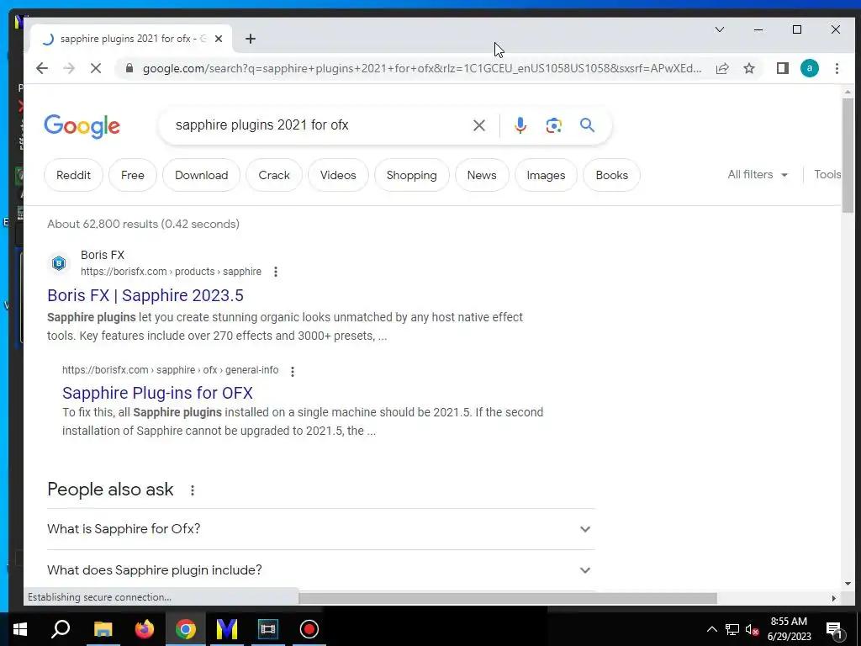Open more options for Boris FX result
This screenshot has width=861, height=646.
point(276,272)
